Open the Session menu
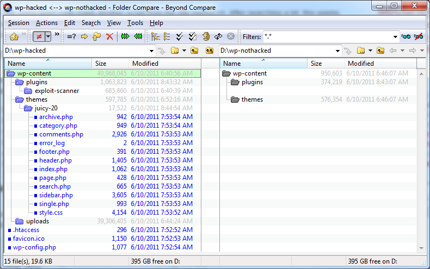Viewport: 430px width, 269px height. [19, 23]
